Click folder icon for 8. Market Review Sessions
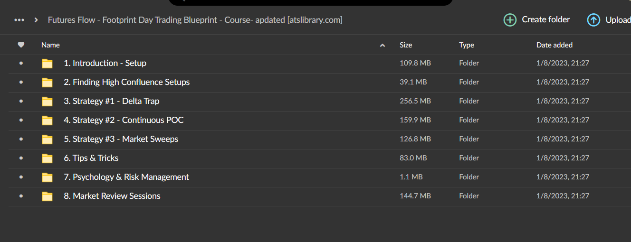The width and height of the screenshot is (631, 242). (x=47, y=196)
